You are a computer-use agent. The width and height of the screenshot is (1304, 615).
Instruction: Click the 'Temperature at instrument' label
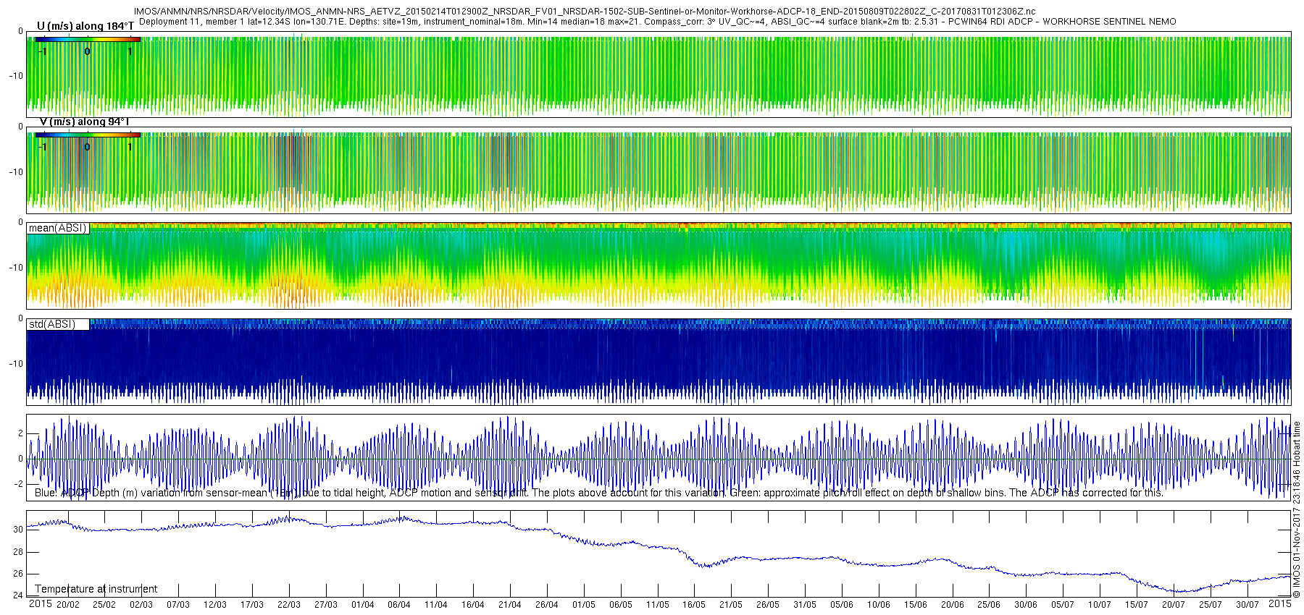click(96, 589)
